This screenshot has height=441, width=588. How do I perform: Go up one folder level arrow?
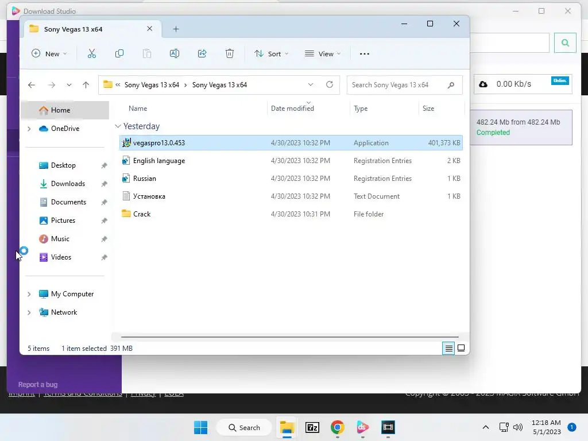(x=86, y=85)
